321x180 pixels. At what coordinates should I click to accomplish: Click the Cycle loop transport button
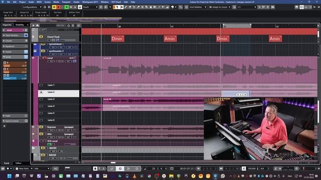click(112, 168)
